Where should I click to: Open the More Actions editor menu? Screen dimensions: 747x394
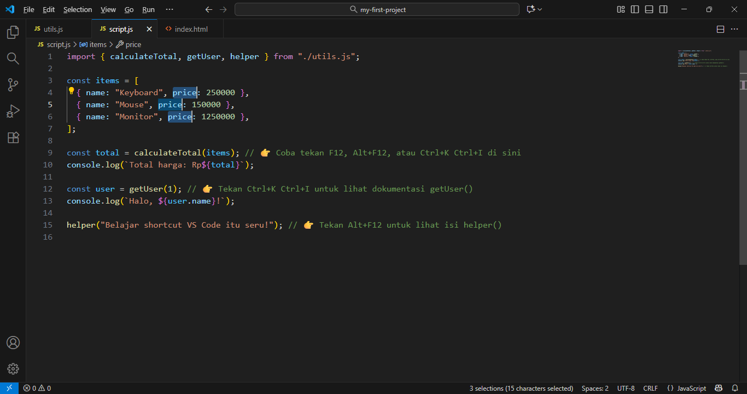pyautogui.click(x=734, y=29)
